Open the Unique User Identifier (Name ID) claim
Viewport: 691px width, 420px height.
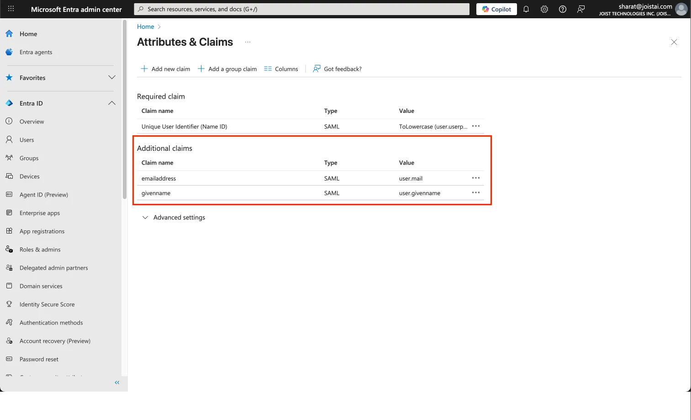point(184,127)
